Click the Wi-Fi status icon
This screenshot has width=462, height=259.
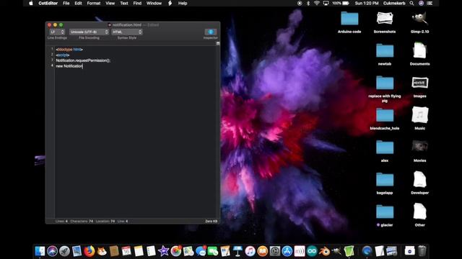[x=317, y=3]
